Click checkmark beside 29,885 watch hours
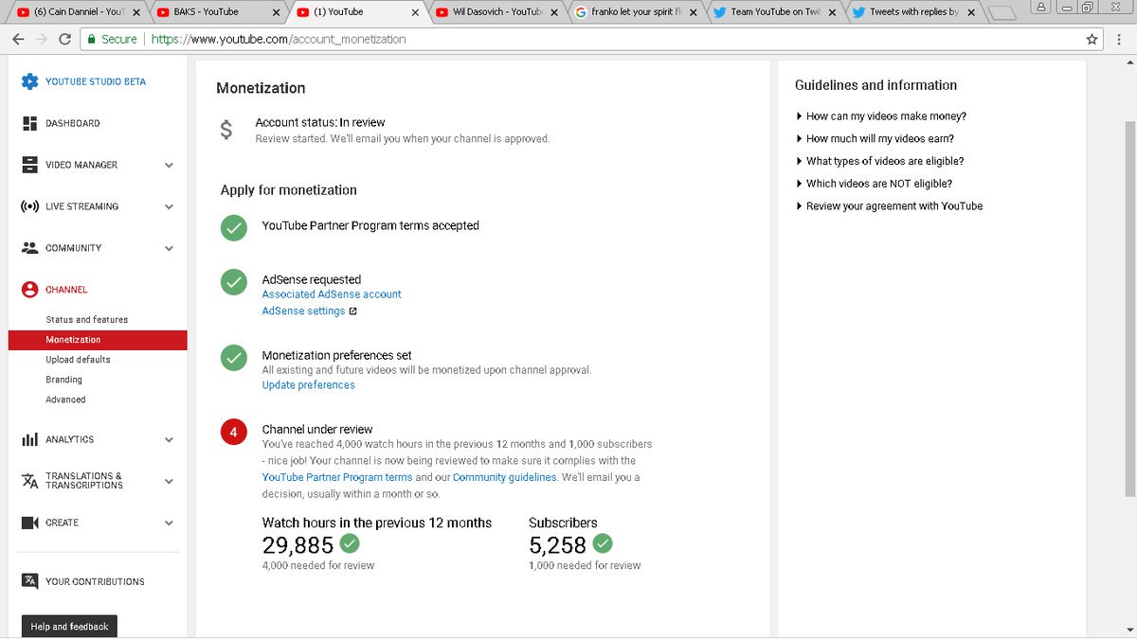Viewport: 1137px width, 639px height. click(x=350, y=543)
